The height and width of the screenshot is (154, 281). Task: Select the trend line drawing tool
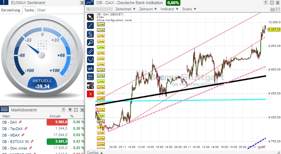[x=90, y=25]
